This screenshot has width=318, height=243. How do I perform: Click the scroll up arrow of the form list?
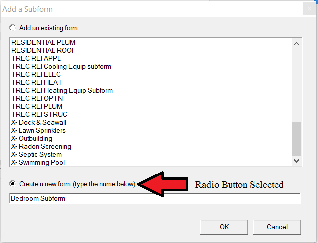click(296, 44)
